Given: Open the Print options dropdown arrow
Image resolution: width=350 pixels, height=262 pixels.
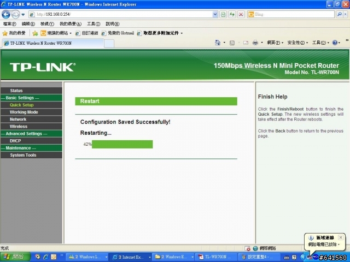Looking at the screenshot, I should click(x=261, y=43).
